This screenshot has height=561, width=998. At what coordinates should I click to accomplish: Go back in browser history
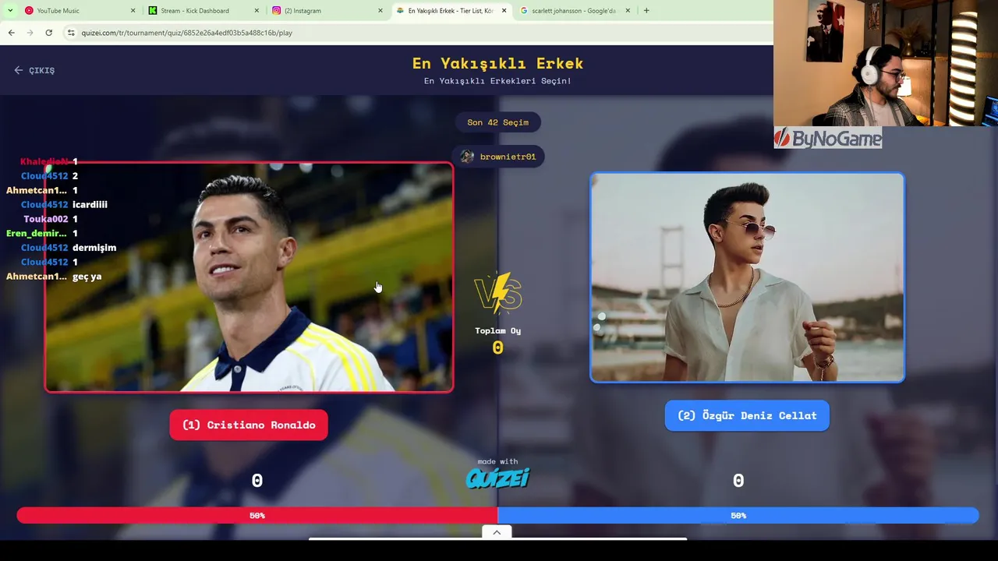coord(11,33)
